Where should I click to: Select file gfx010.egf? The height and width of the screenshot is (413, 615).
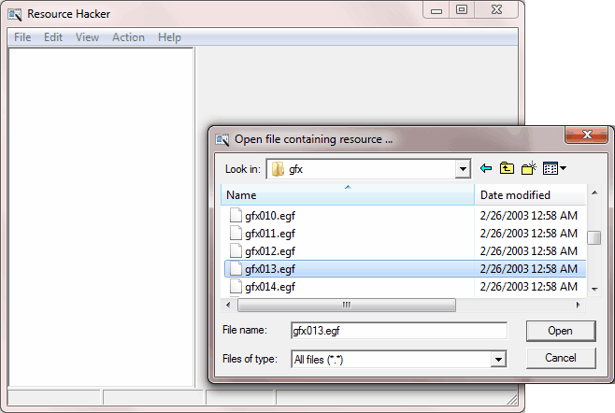[x=270, y=216]
